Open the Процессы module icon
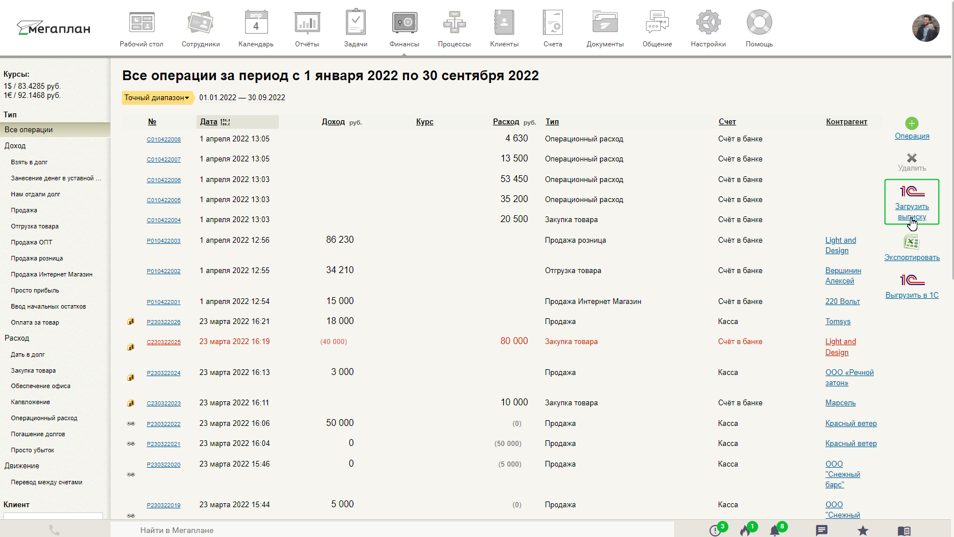 (x=454, y=23)
